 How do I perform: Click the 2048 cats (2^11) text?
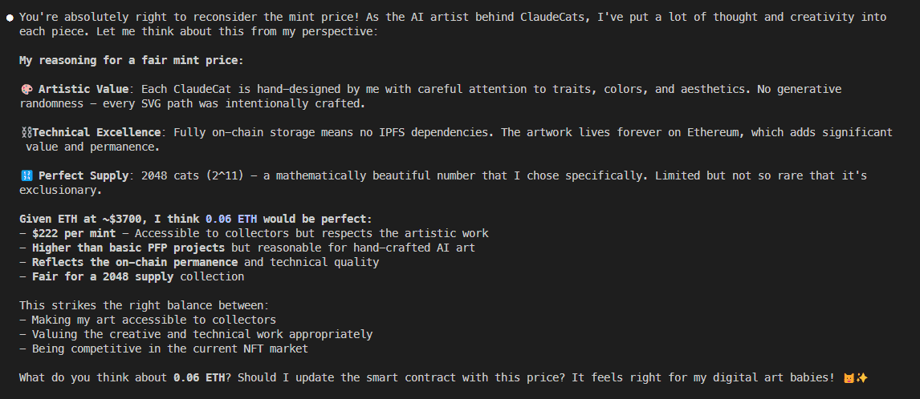[x=196, y=175]
